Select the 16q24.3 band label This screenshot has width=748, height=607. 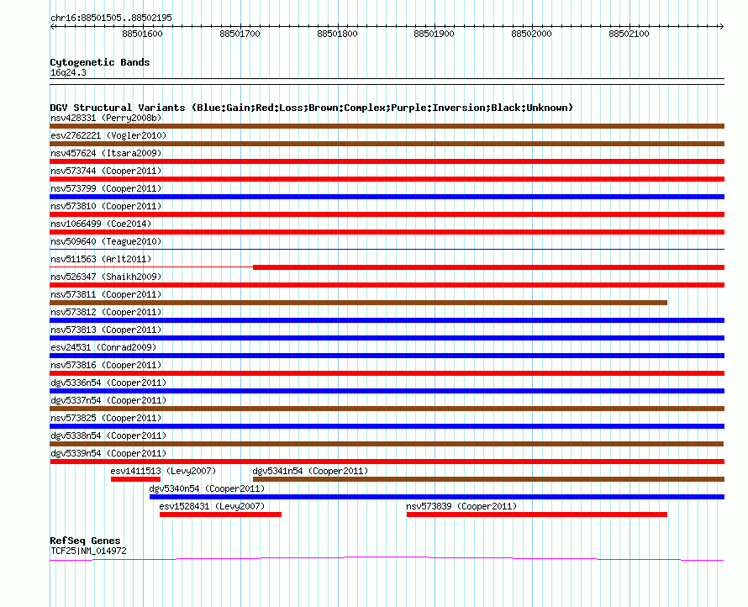[68, 72]
